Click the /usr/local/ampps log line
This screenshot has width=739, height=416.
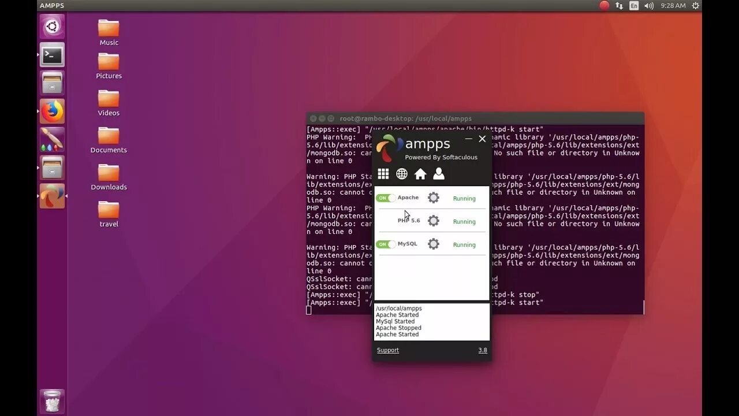pyautogui.click(x=399, y=309)
